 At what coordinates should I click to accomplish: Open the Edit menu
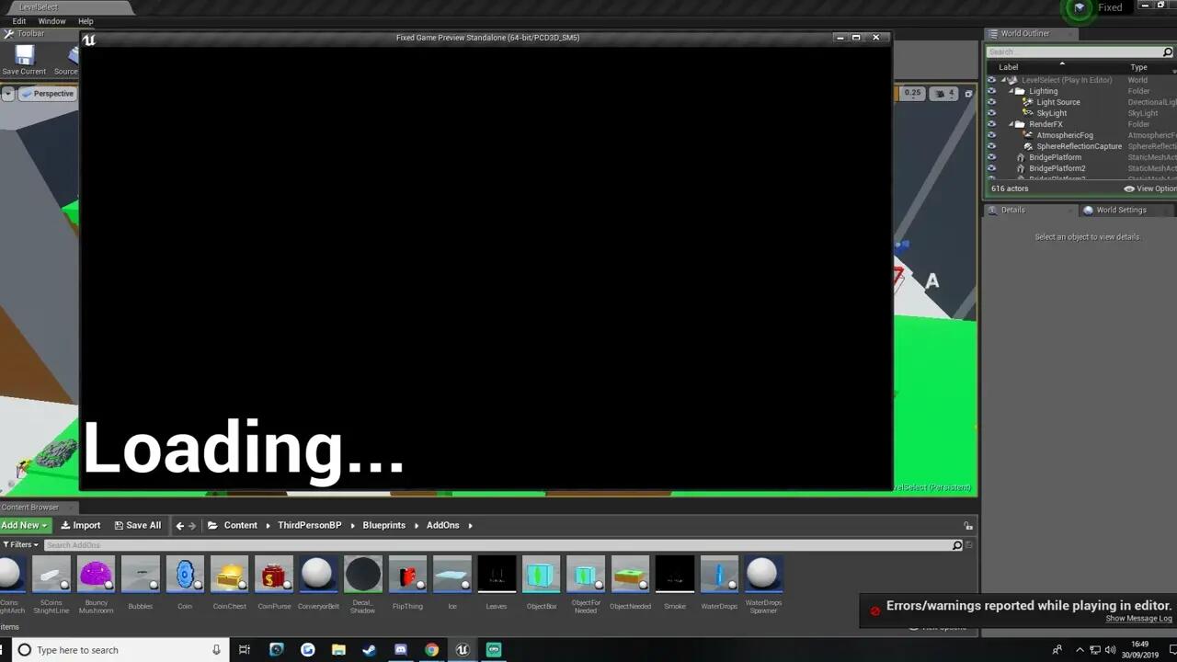pos(18,21)
